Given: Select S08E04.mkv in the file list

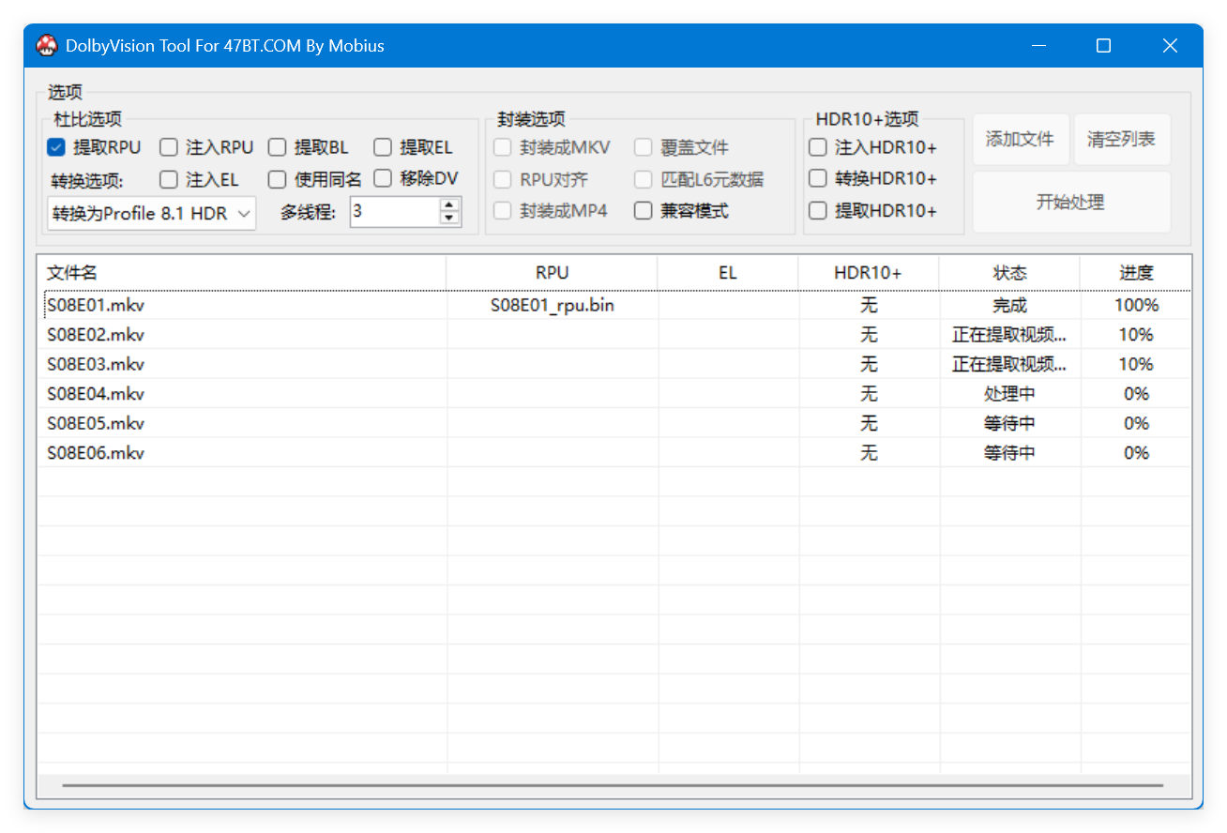Looking at the screenshot, I should coord(96,394).
